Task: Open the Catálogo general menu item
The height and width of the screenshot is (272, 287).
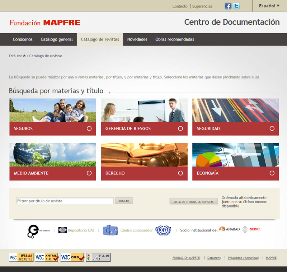Action: coord(57,39)
